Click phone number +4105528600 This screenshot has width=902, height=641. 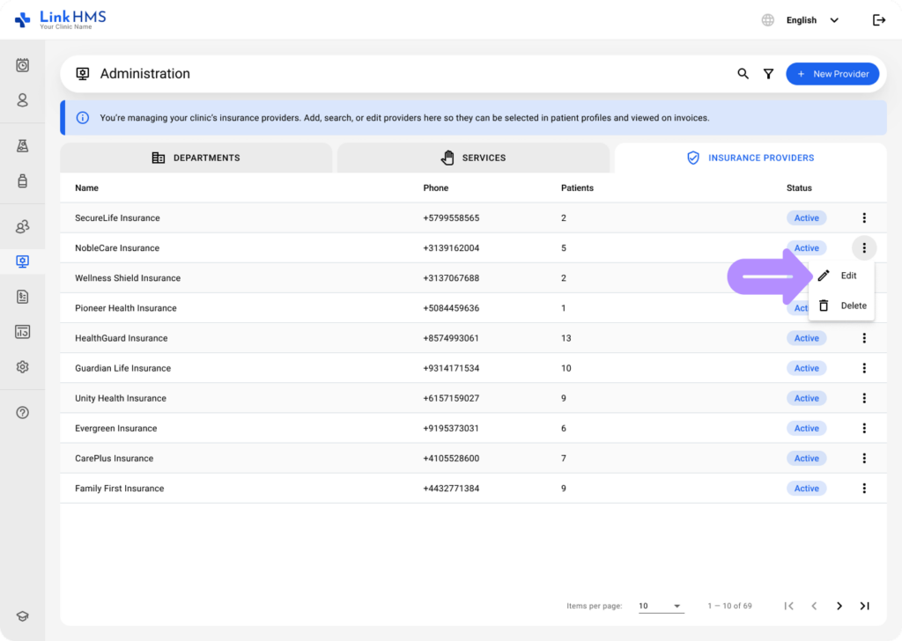click(451, 458)
